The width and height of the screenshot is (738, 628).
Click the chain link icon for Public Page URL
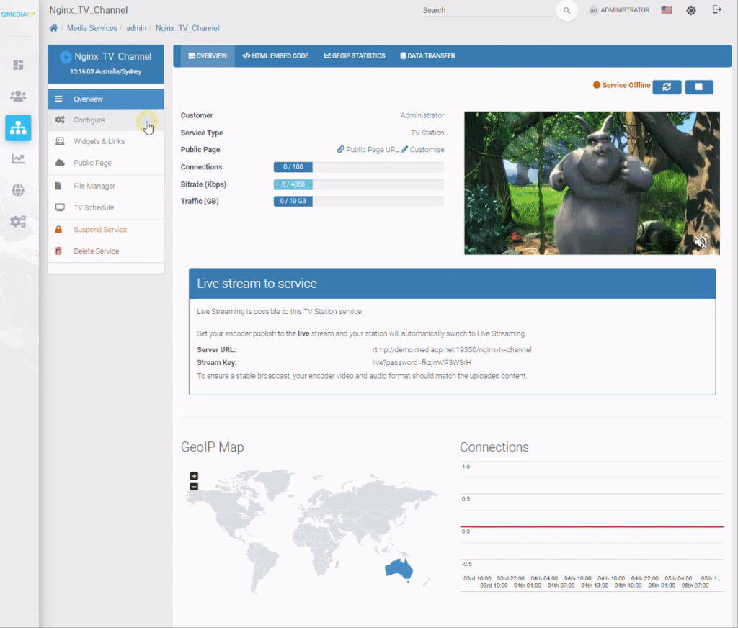pyautogui.click(x=341, y=150)
